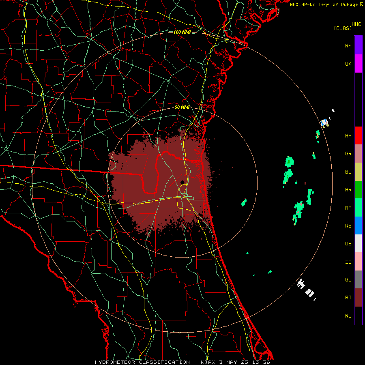Screen dimensions: 365x365
Task: Select the BD yellow legend swatch
Action: click(x=358, y=172)
